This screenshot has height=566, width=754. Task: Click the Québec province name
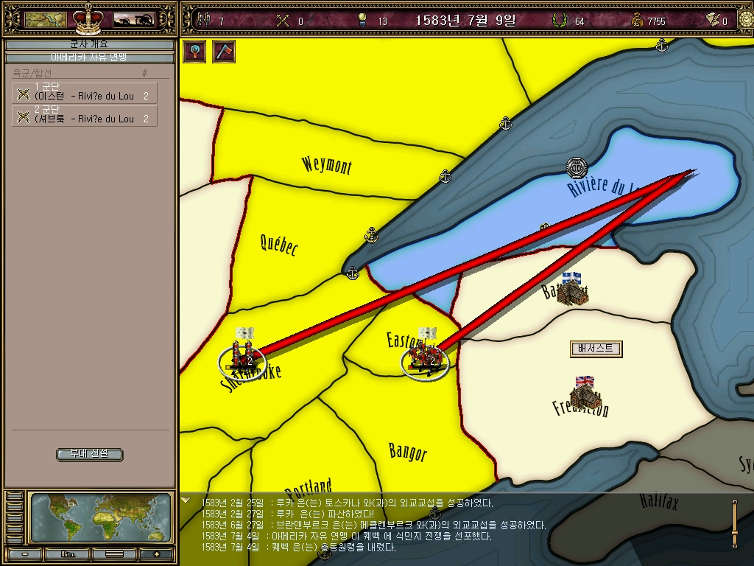coord(279,245)
